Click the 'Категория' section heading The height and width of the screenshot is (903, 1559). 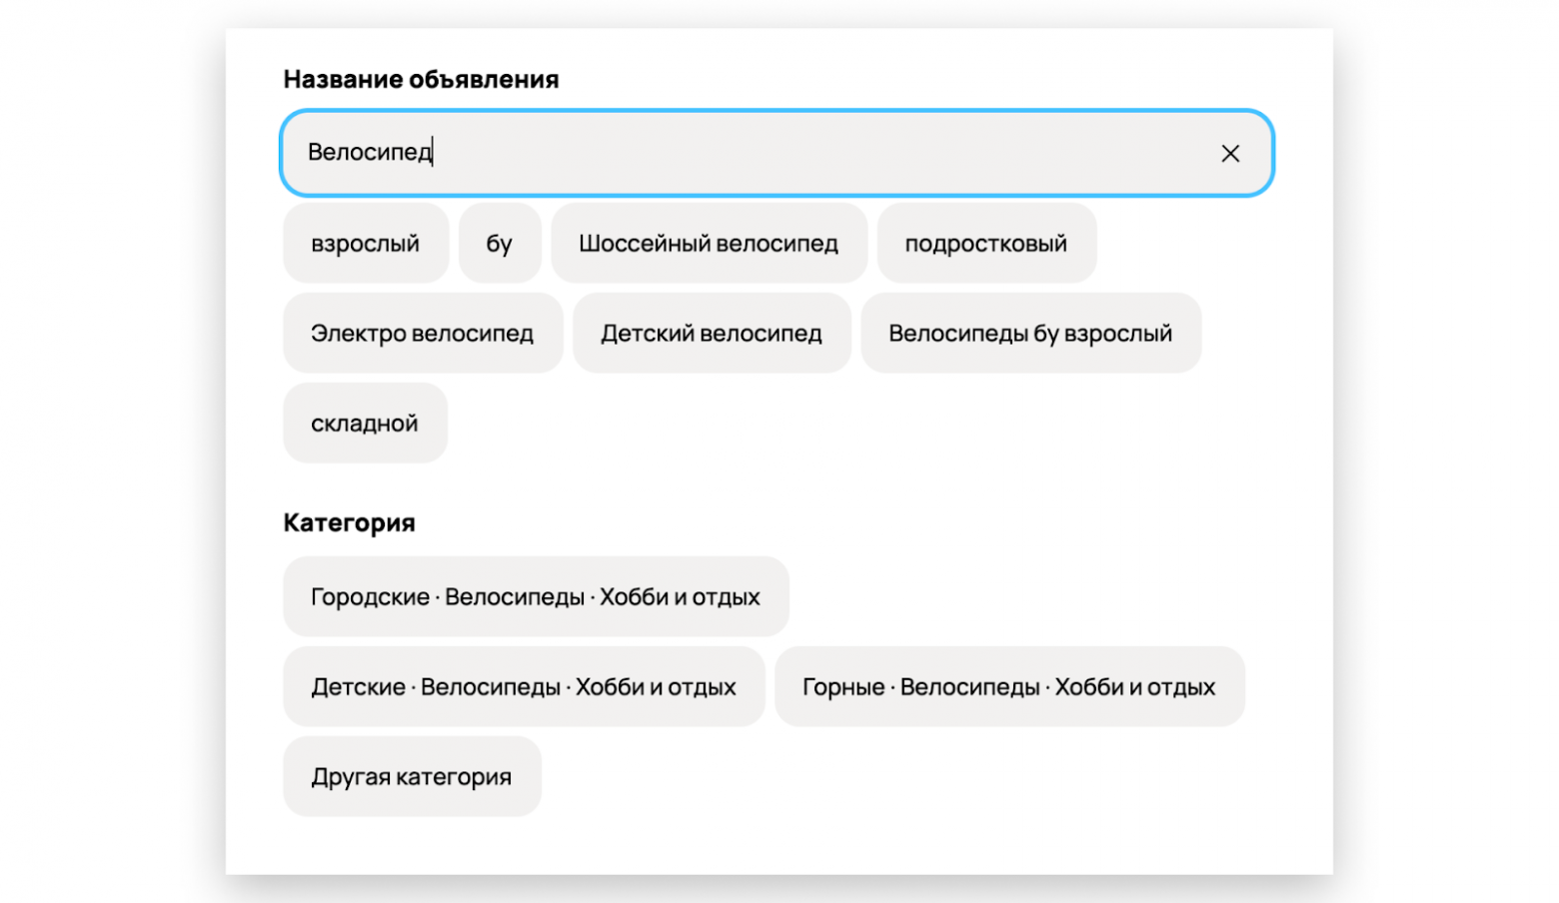pos(349,521)
